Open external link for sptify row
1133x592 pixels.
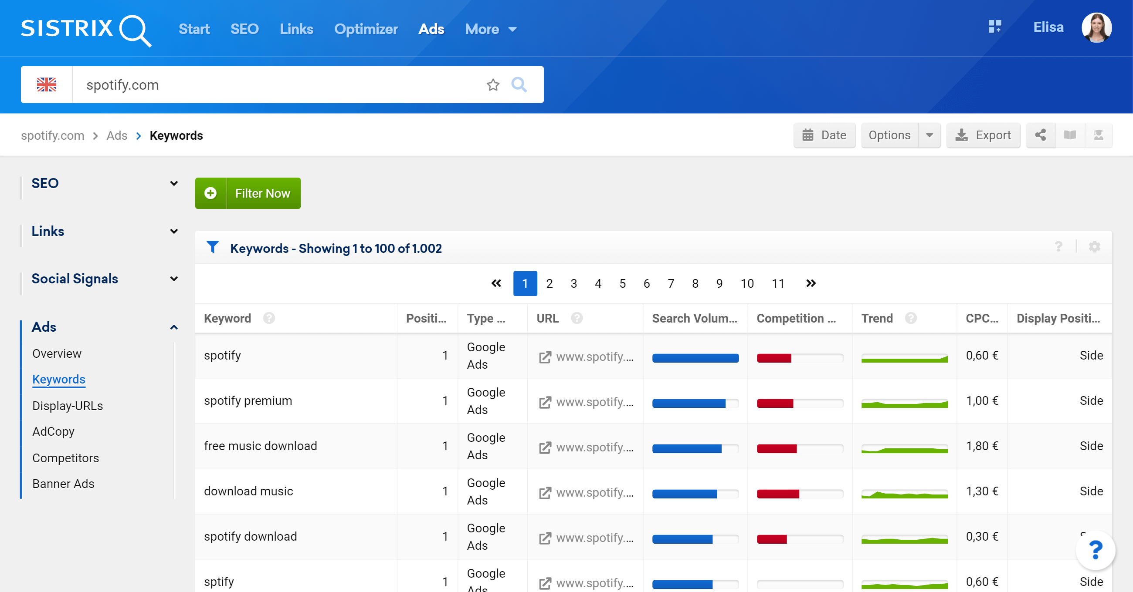point(546,583)
